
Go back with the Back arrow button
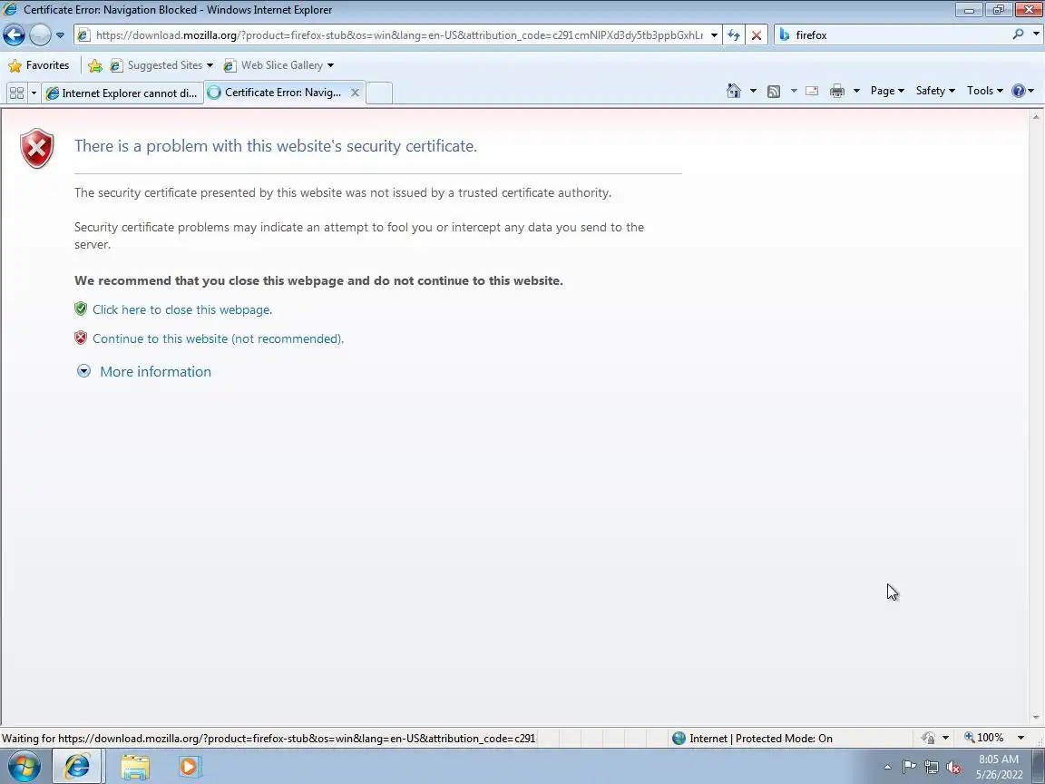(x=14, y=34)
